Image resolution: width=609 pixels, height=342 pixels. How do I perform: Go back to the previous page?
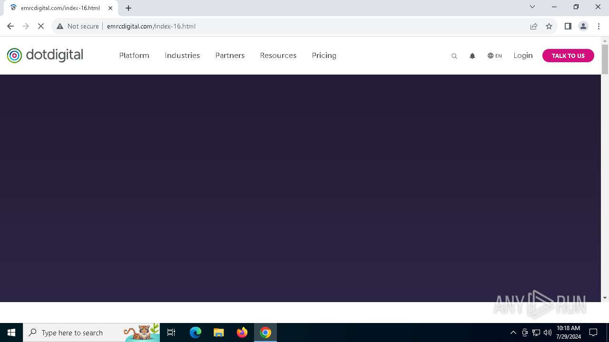click(x=10, y=26)
